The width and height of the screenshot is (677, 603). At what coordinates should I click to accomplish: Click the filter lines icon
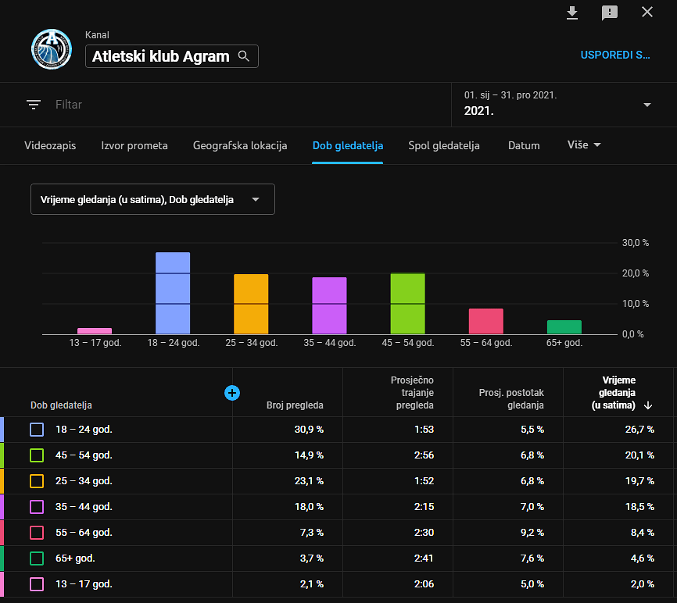[x=33, y=105]
